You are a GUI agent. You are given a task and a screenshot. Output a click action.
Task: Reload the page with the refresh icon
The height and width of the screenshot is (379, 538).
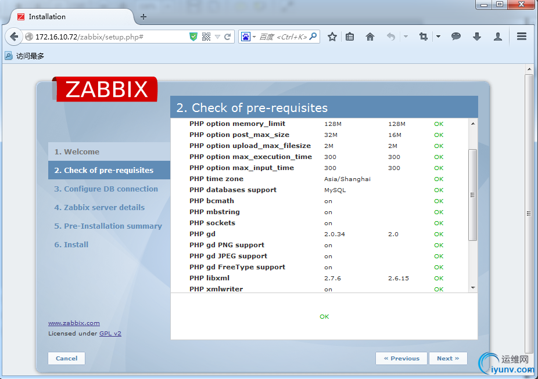228,37
